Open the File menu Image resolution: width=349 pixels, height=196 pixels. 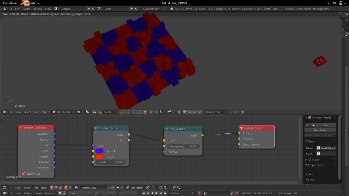pyautogui.click(x=17, y=9)
